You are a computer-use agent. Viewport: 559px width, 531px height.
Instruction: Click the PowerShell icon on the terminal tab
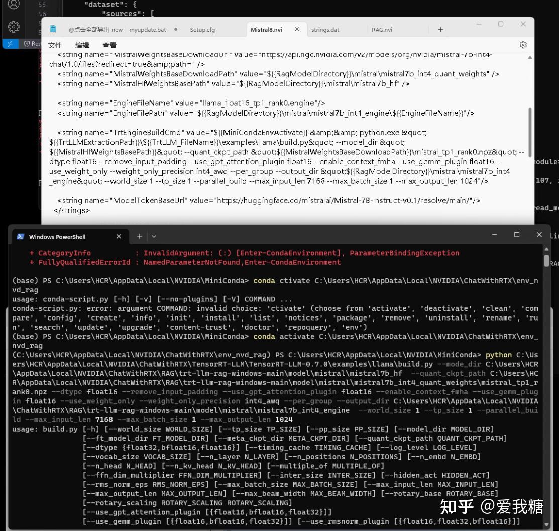(20, 236)
